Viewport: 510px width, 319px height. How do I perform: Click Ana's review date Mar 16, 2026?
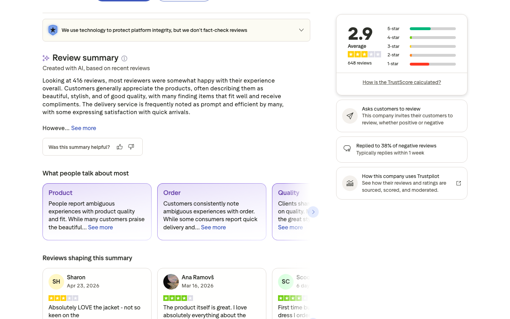(x=198, y=286)
